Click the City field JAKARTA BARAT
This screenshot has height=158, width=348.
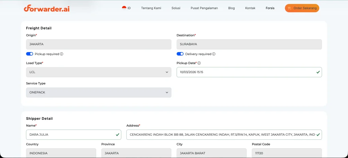click(211, 153)
